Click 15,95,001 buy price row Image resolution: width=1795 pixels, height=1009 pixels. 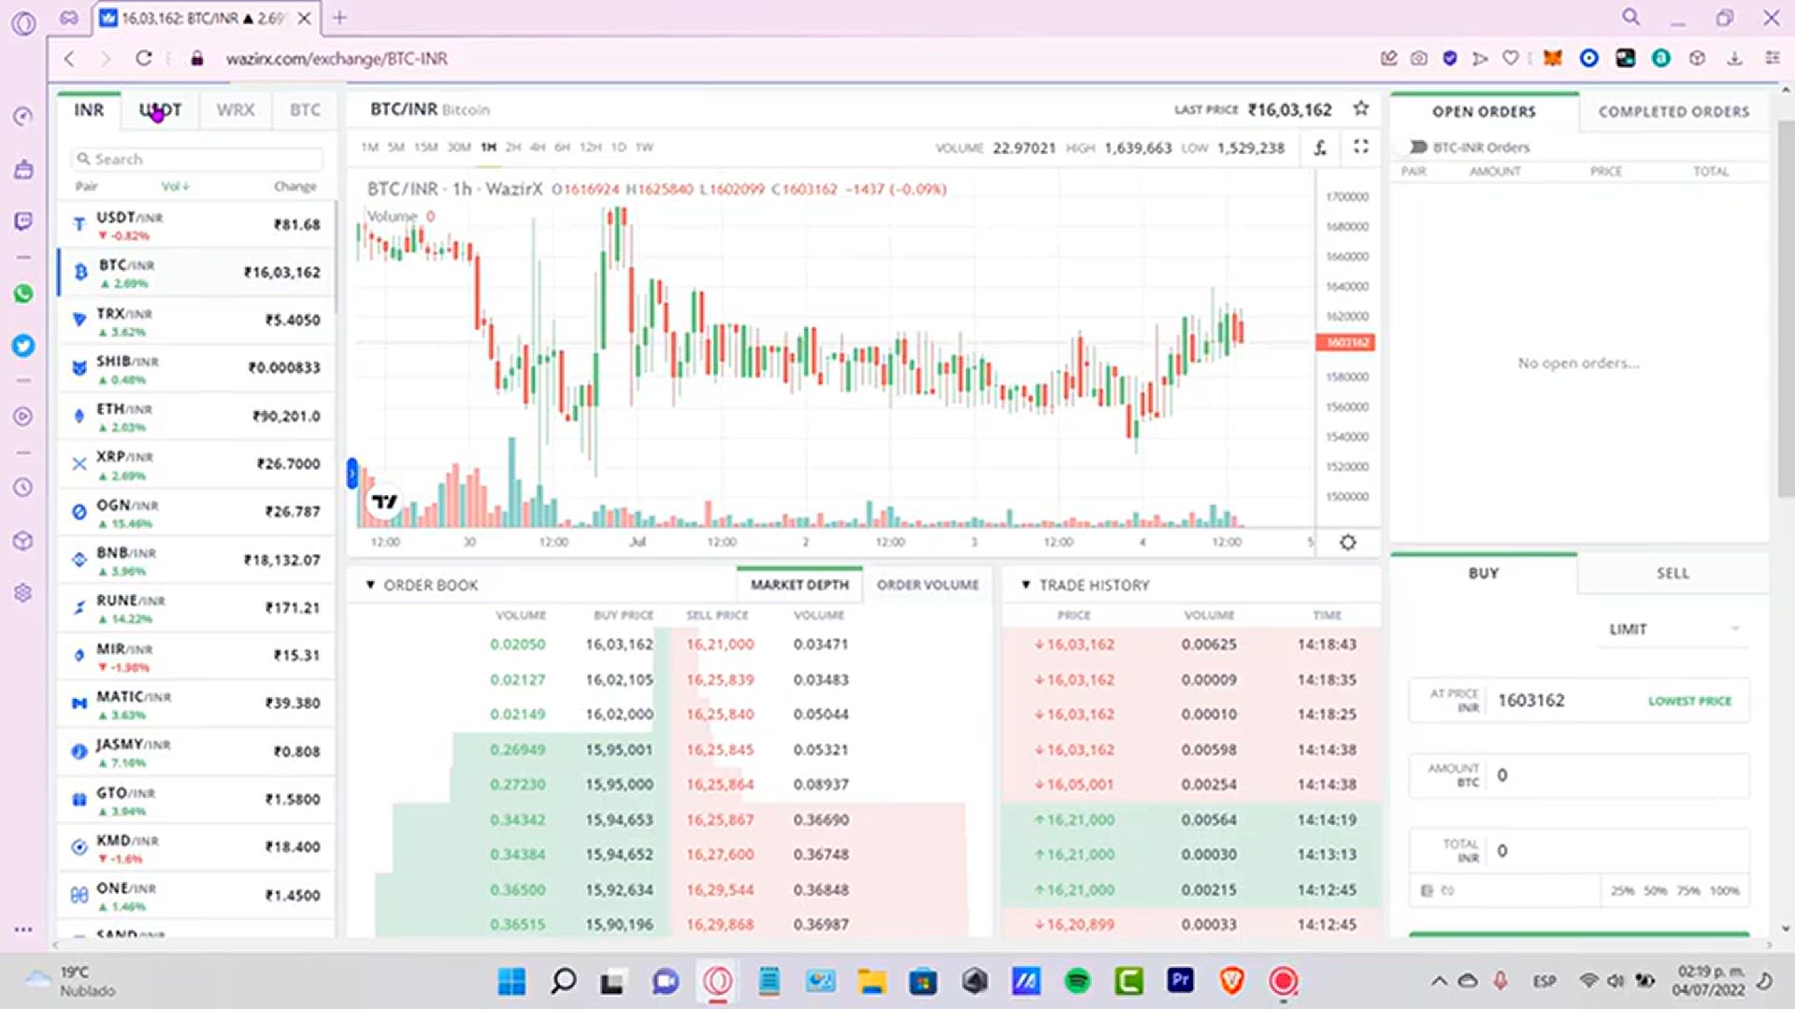coord(619,749)
